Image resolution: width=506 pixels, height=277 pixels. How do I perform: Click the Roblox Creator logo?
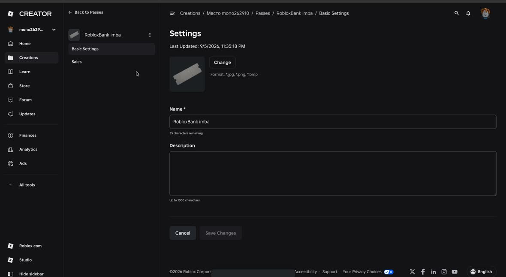[x=29, y=14]
